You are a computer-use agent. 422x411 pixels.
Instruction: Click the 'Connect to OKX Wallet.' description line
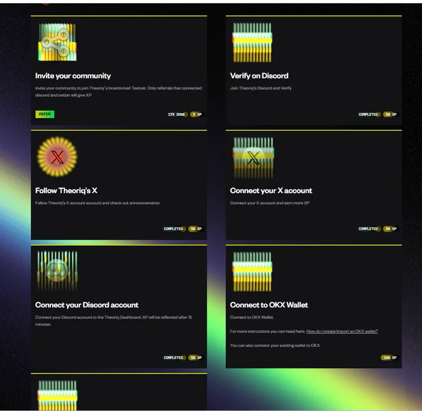click(x=252, y=317)
